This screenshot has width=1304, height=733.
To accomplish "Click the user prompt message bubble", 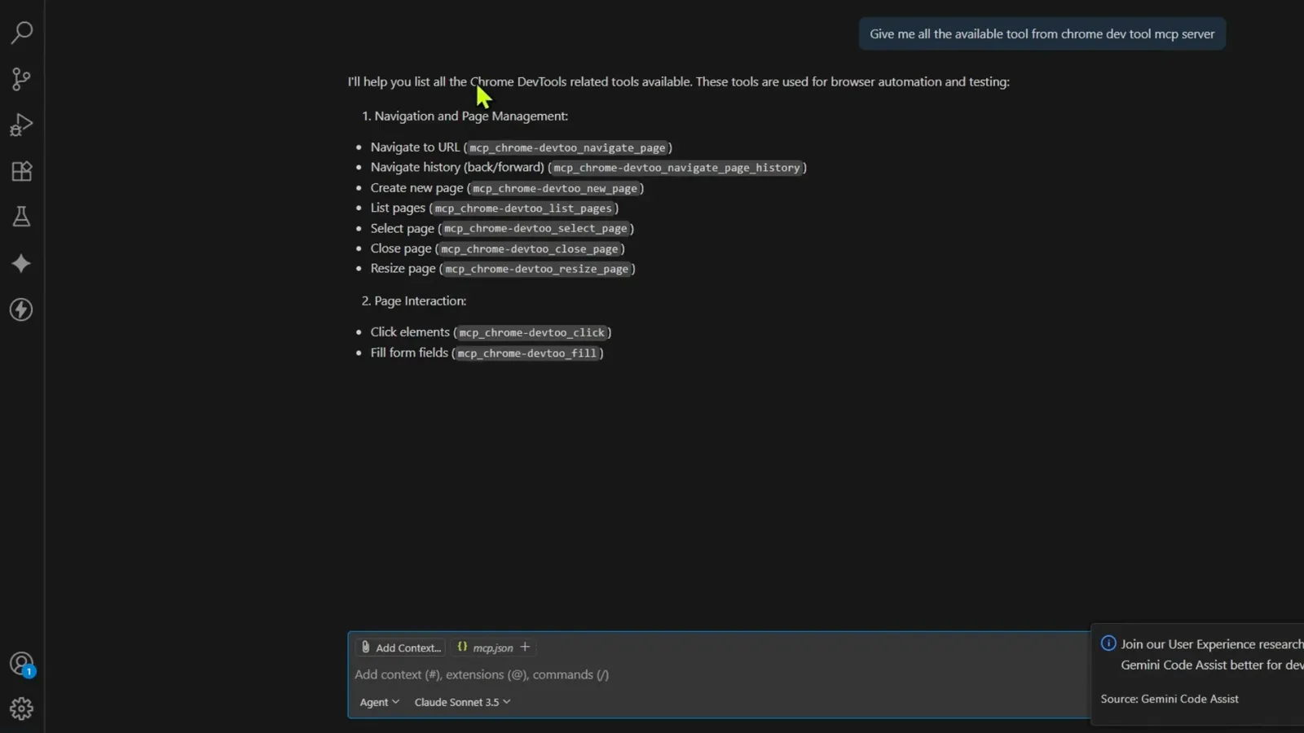I will coord(1042,34).
